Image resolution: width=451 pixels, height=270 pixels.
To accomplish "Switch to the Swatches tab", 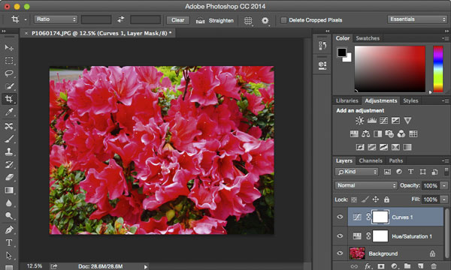I will click(x=368, y=38).
